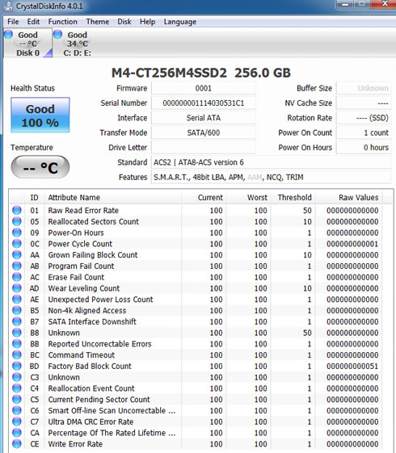Click the CrystalDiskInfo app icon in title bar
The image size is (396, 453).
pos(8,6)
